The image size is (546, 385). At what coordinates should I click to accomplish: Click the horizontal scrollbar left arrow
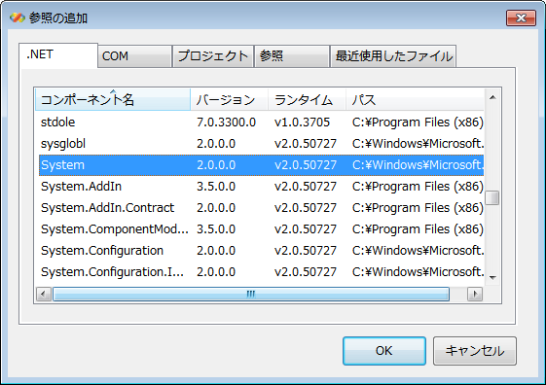tap(44, 295)
